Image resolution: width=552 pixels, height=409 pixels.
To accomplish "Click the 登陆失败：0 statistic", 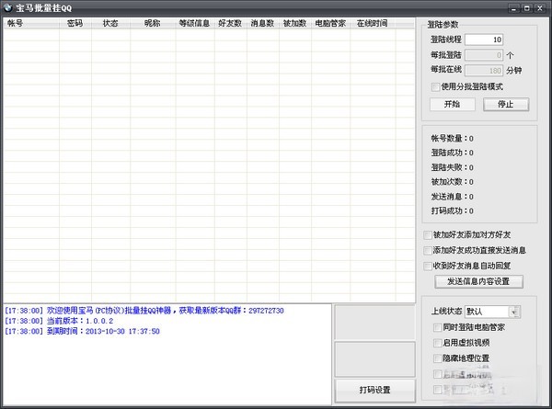I will (453, 167).
